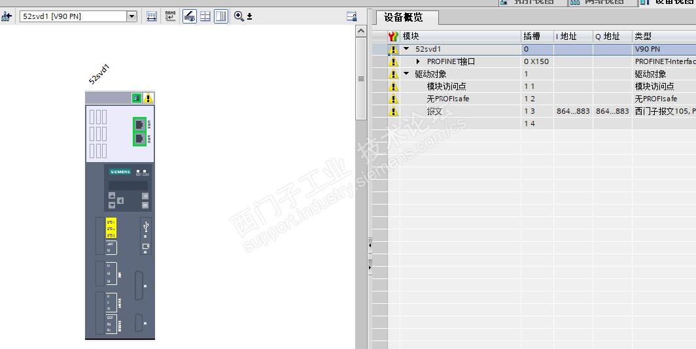Collapse the 驱动对象 tree row

406,74
